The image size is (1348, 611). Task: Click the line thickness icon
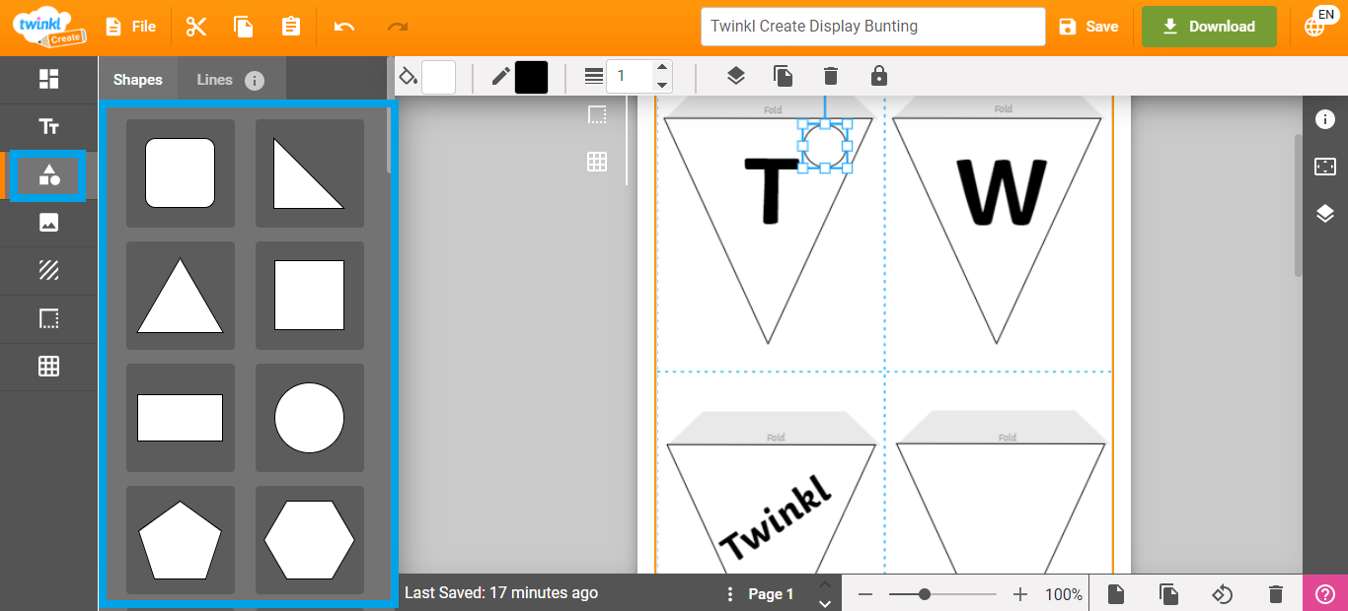(593, 76)
